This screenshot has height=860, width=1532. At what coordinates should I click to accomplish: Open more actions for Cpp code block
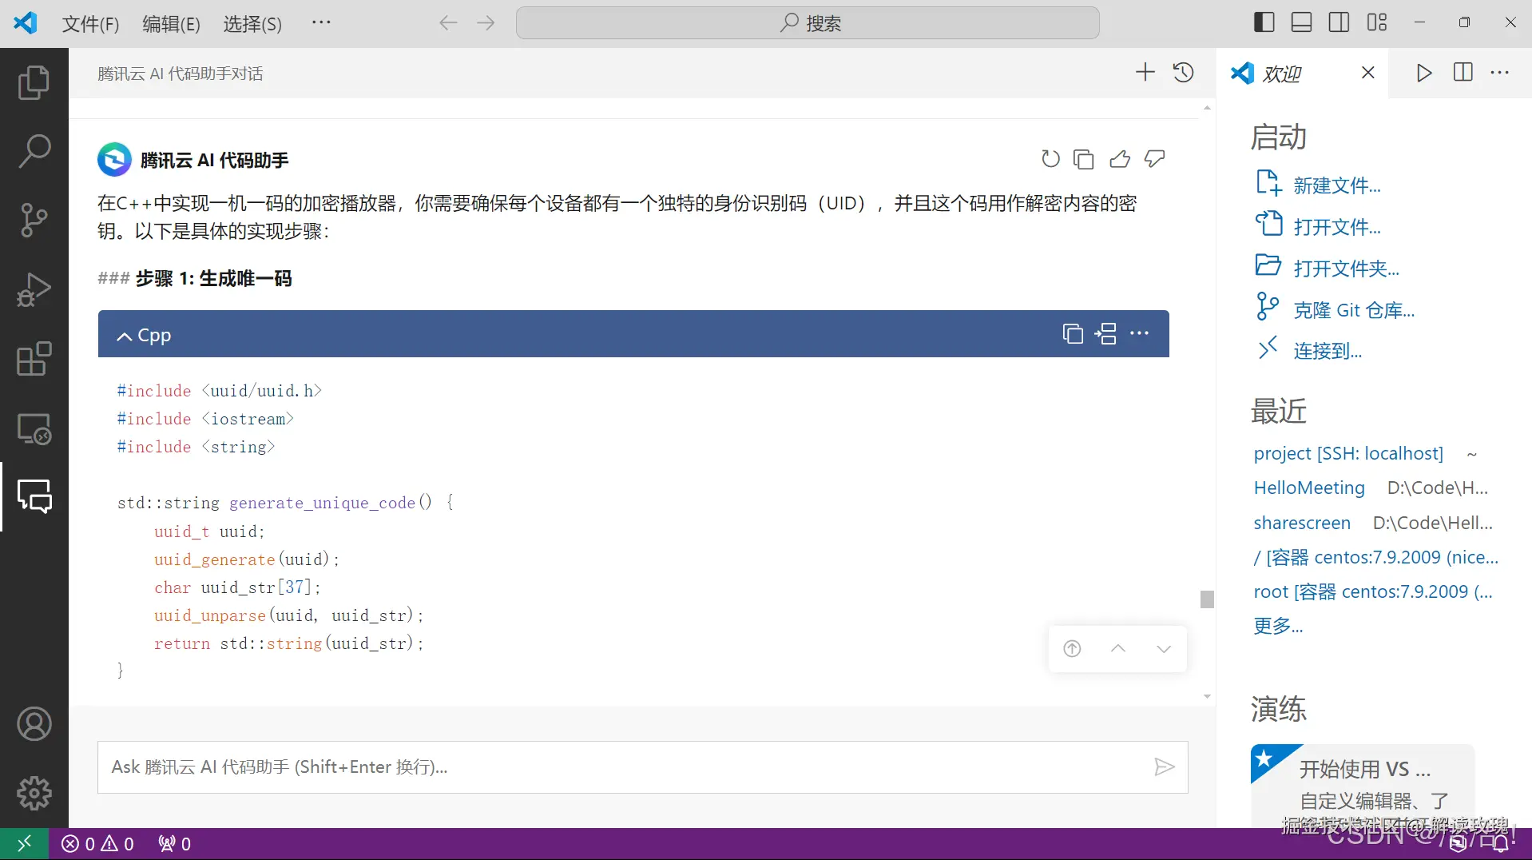click(x=1140, y=333)
